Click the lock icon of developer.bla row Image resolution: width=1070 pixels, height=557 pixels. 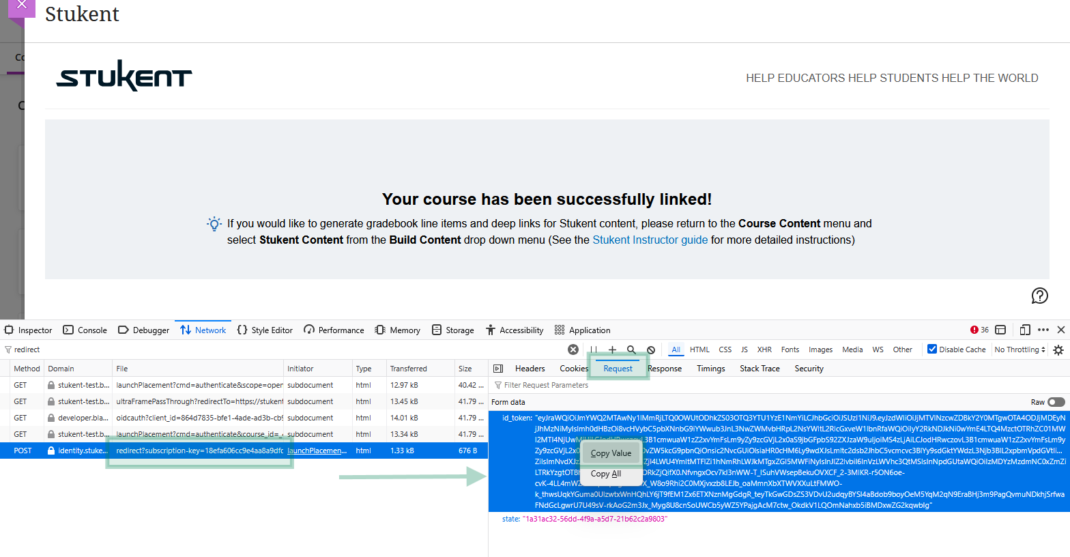coord(51,418)
